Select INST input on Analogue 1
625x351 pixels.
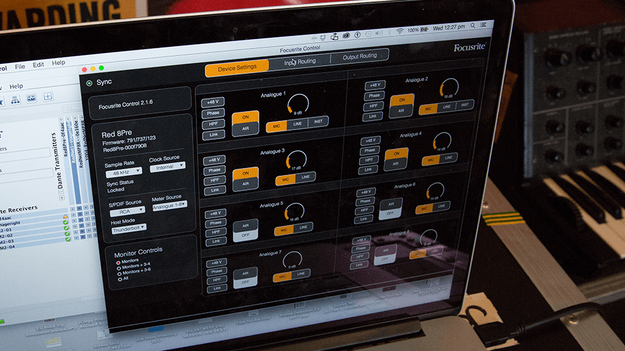click(319, 121)
